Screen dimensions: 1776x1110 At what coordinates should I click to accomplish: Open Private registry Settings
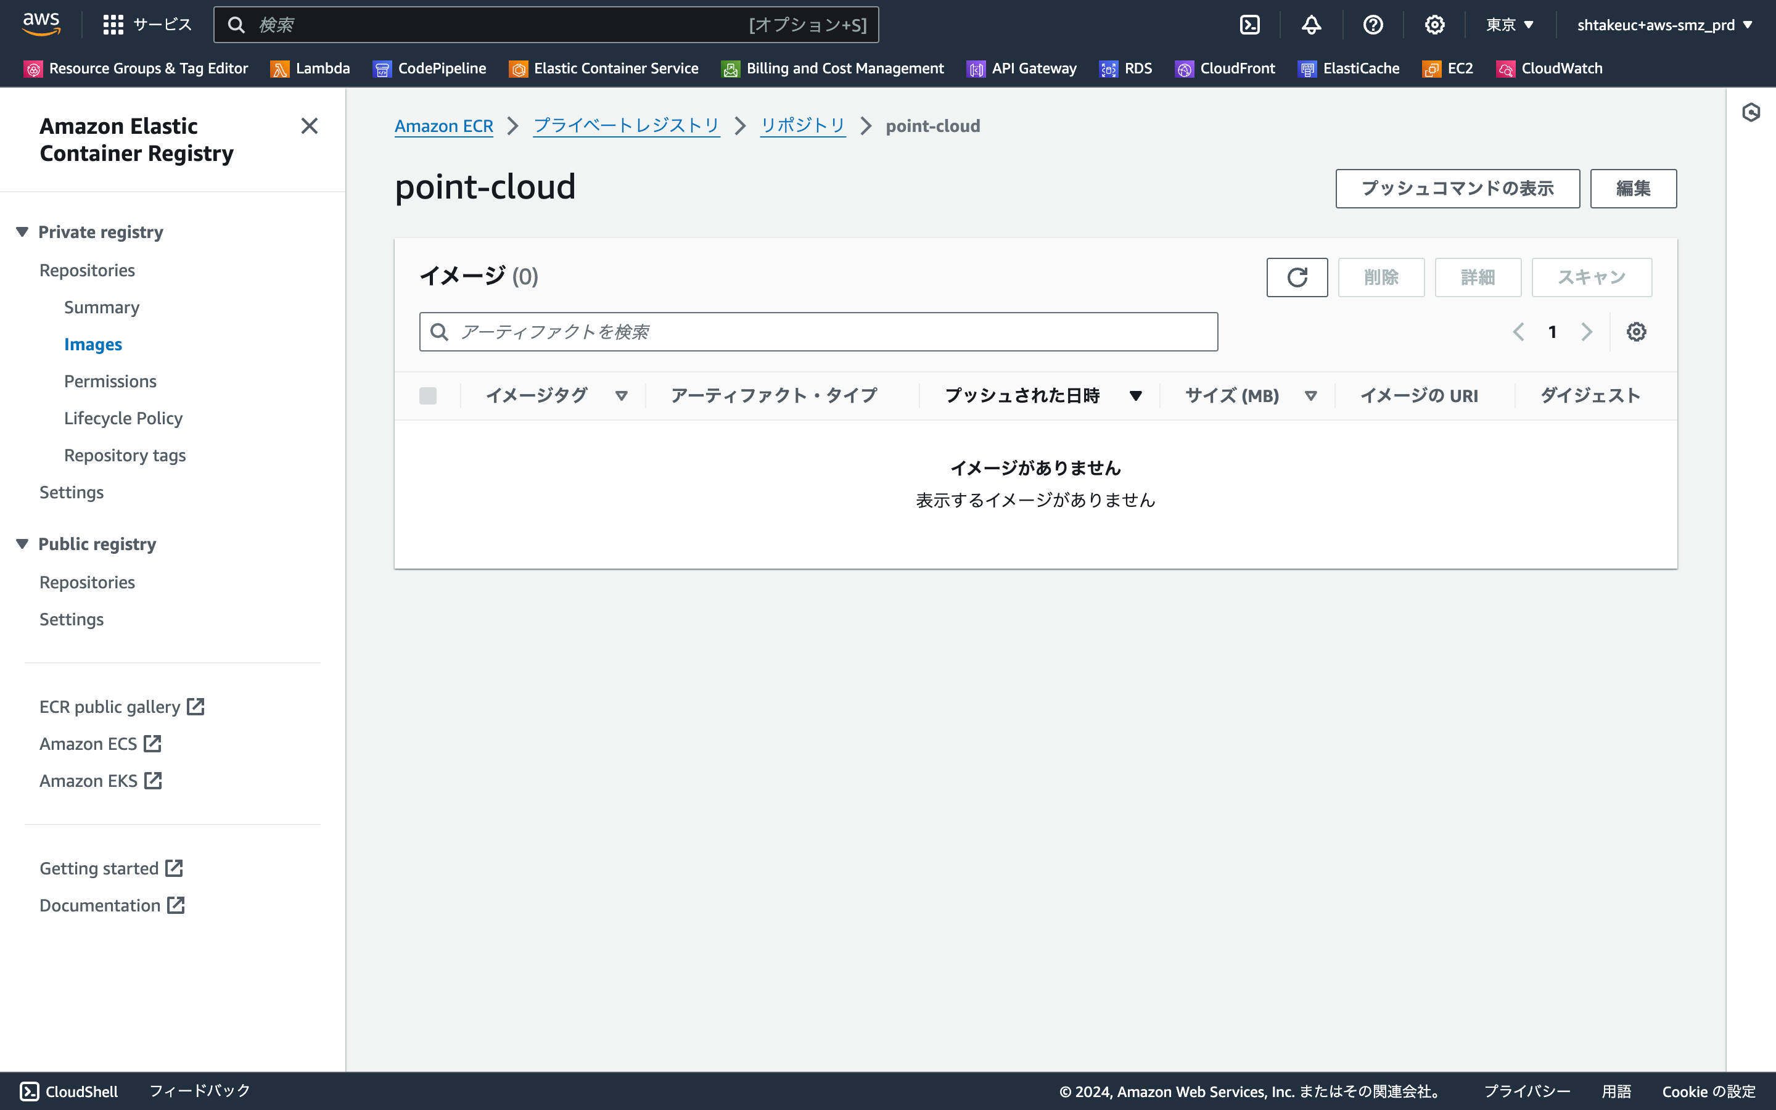[71, 492]
